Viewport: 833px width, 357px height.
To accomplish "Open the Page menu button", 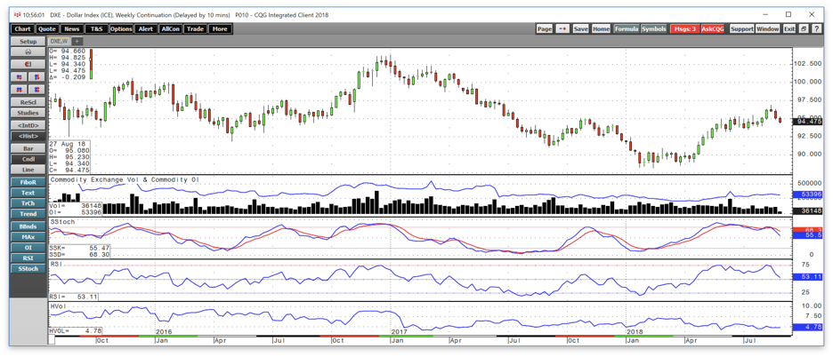I will click(545, 29).
